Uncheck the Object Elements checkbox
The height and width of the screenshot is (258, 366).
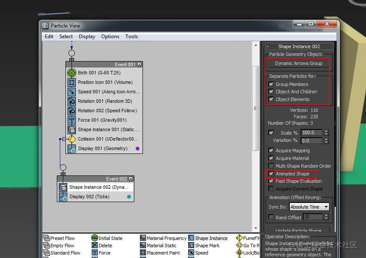click(x=271, y=99)
